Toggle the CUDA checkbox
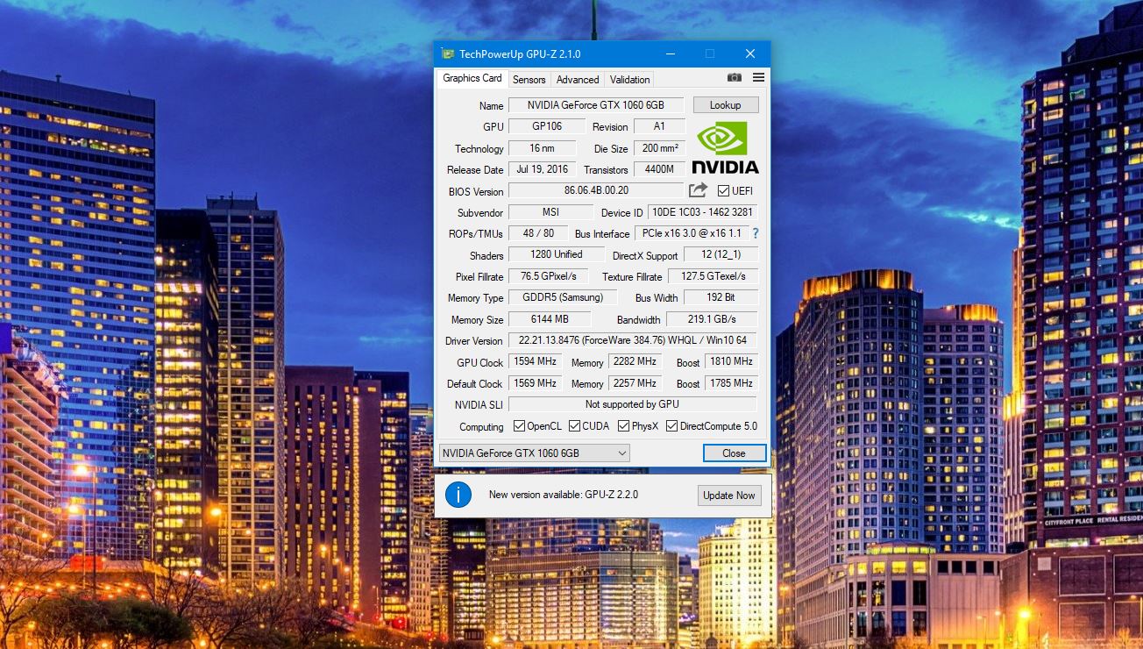 [x=574, y=426]
